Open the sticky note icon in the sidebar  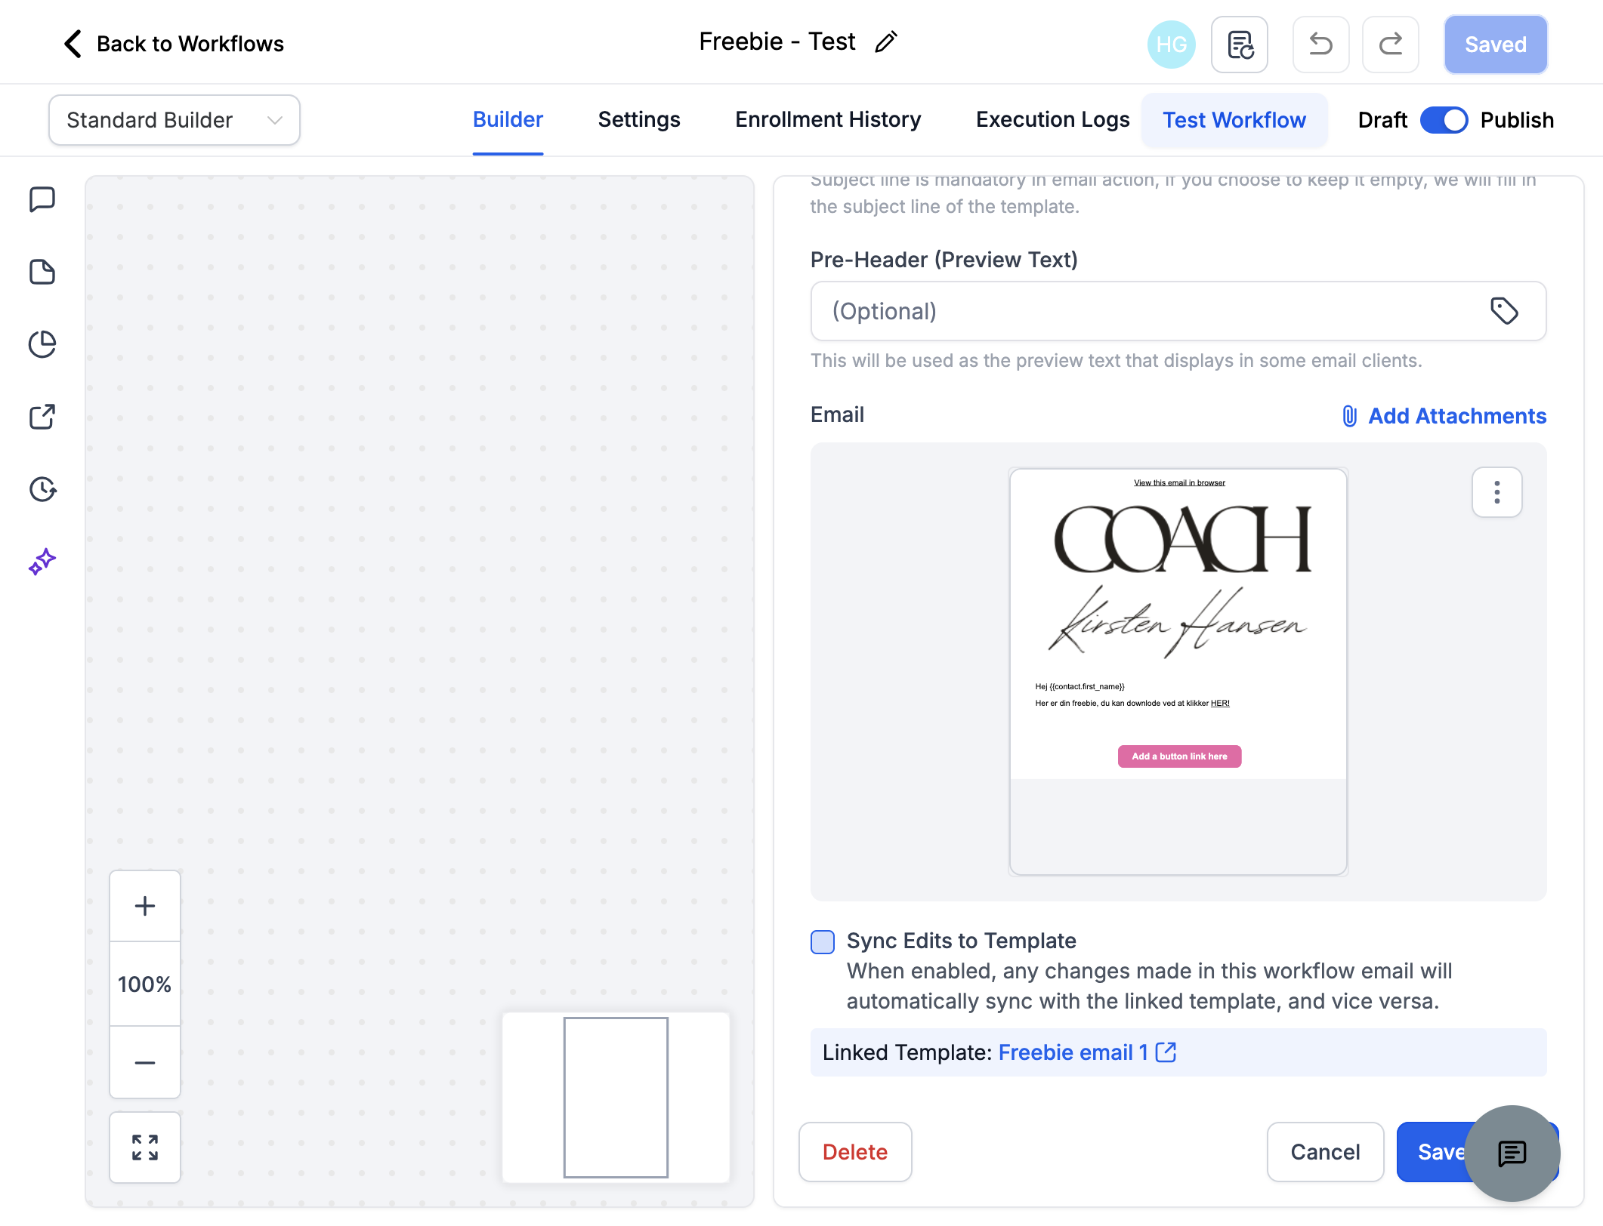[x=42, y=272]
